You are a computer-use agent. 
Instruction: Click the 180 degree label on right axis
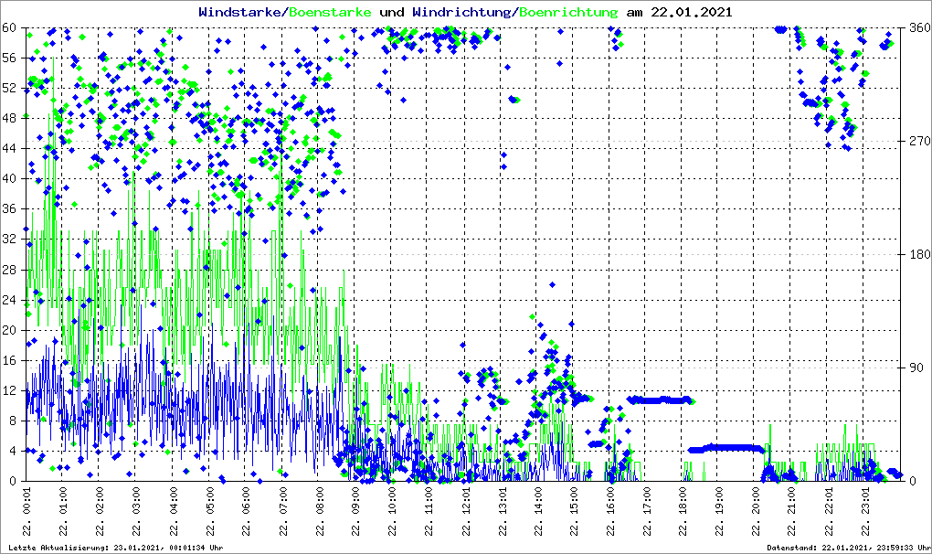pos(917,254)
